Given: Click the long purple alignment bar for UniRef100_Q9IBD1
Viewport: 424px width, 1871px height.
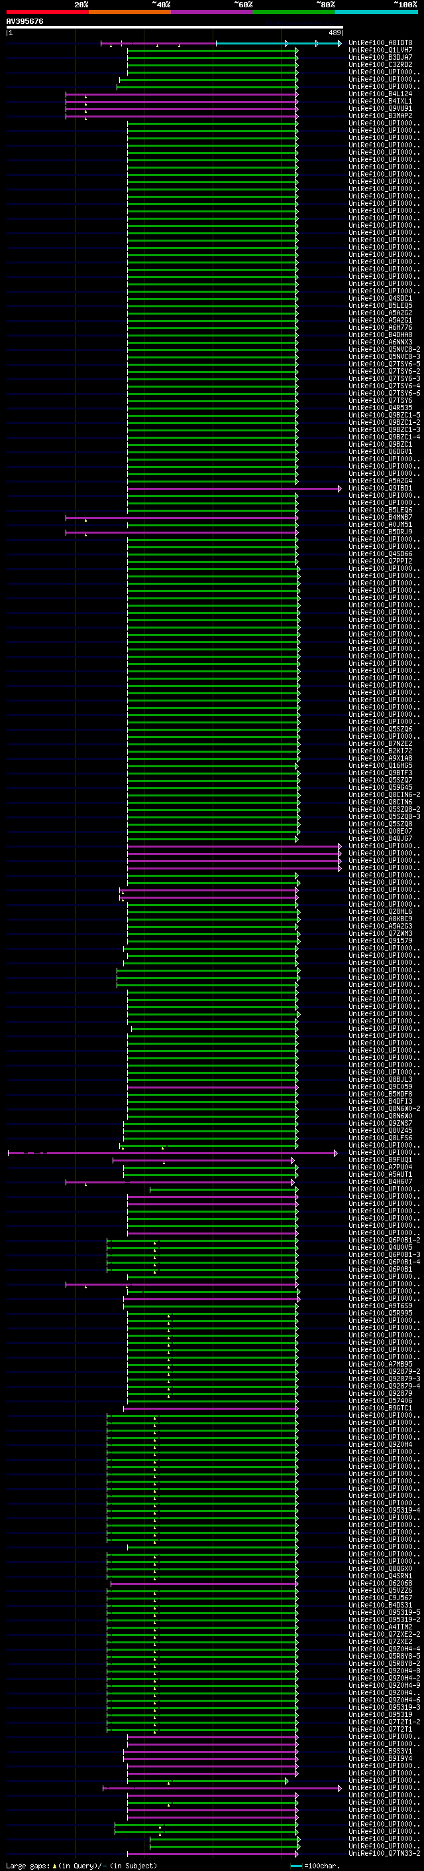Looking at the screenshot, I should pos(233,488).
